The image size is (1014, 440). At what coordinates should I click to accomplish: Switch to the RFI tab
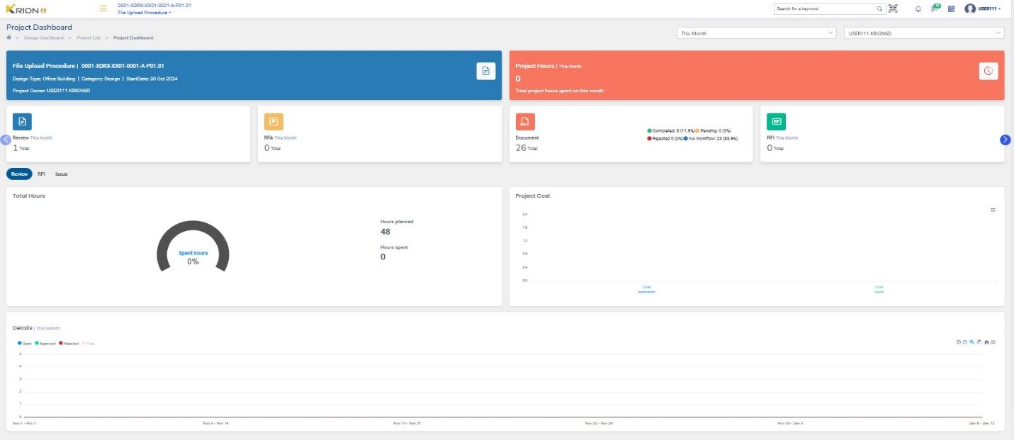[x=41, y=174]
